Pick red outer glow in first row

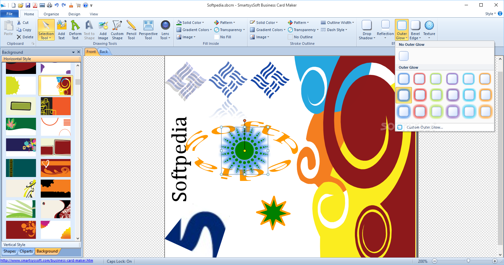[420, 79]
